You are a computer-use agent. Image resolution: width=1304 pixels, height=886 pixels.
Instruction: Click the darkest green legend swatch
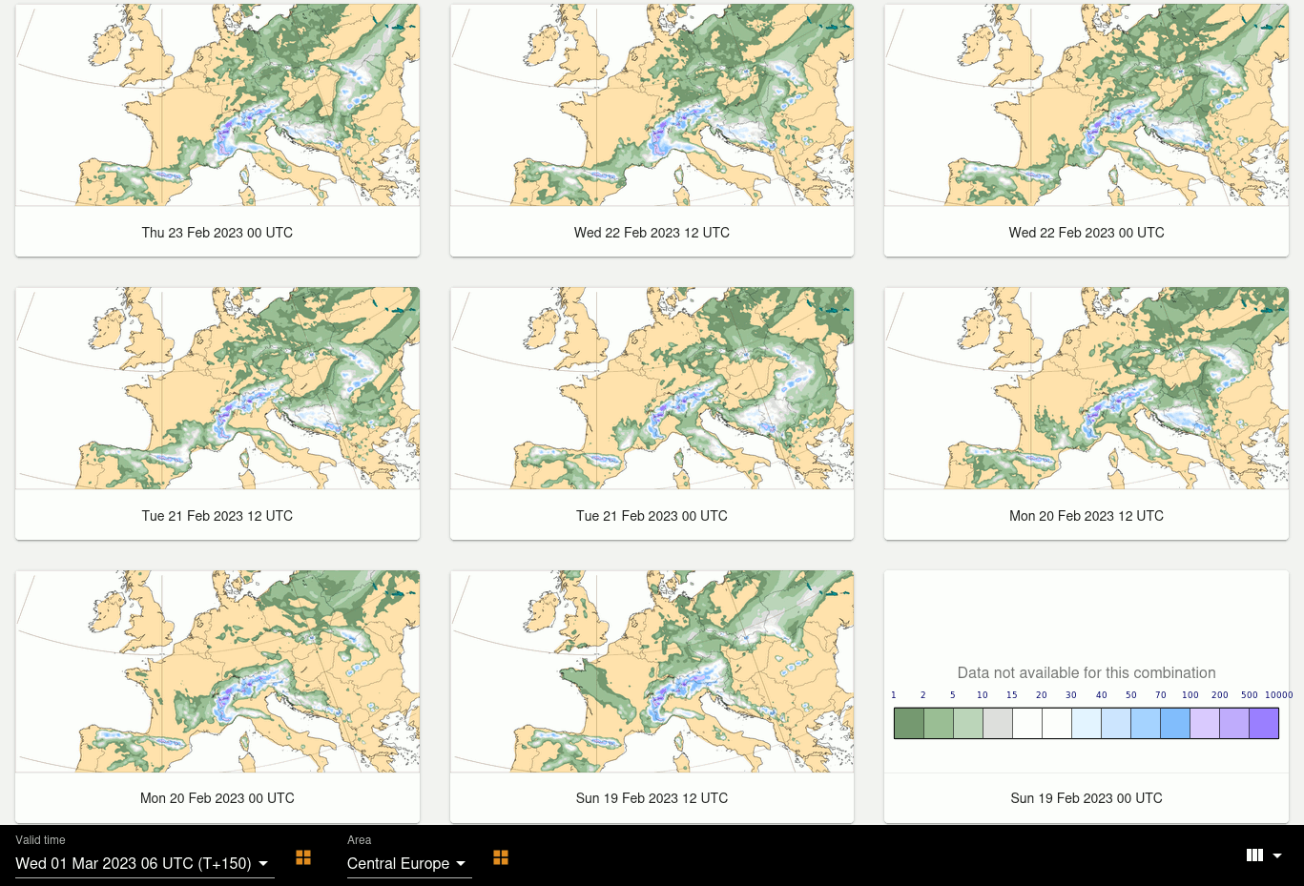coord(909,723)
